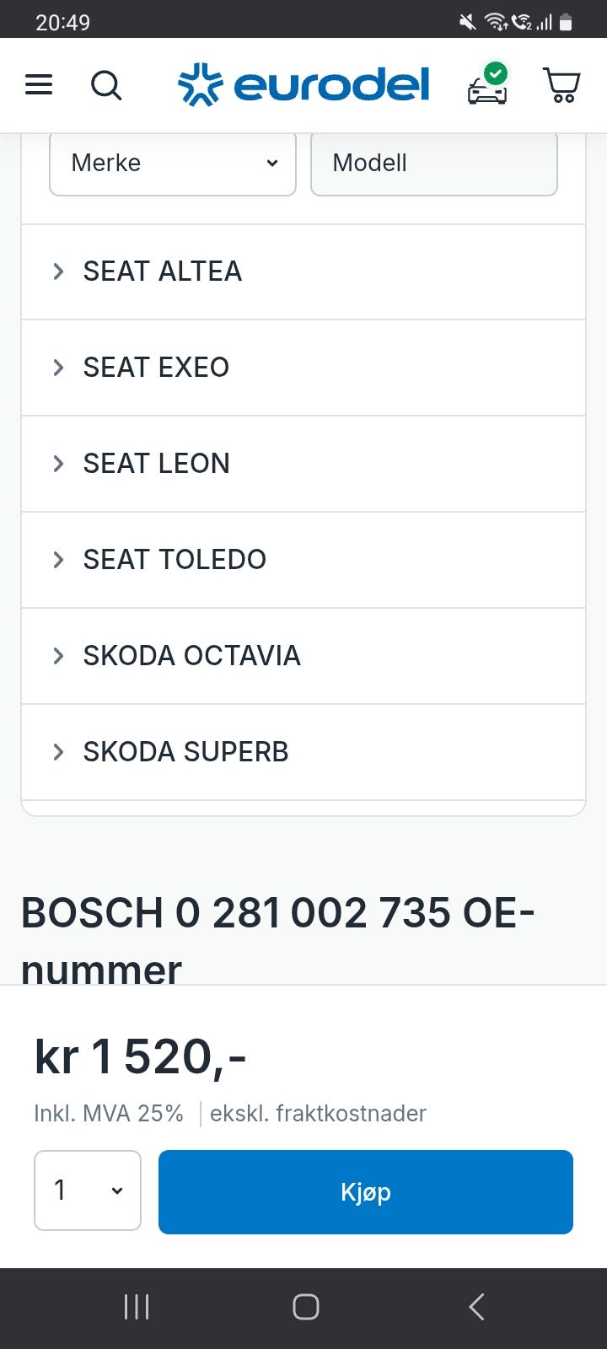This screenshot has height=1349, width=607.
Task: Tap the BOSCH 0 281 002 735 heading
Action: pyautogui.click(x=278, y=915)
